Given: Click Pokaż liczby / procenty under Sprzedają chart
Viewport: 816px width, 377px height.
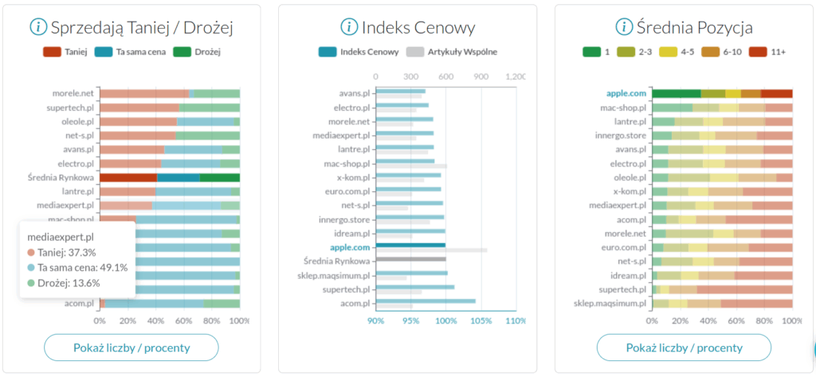Looking at the screenshot, I should [x=131, y=348].
